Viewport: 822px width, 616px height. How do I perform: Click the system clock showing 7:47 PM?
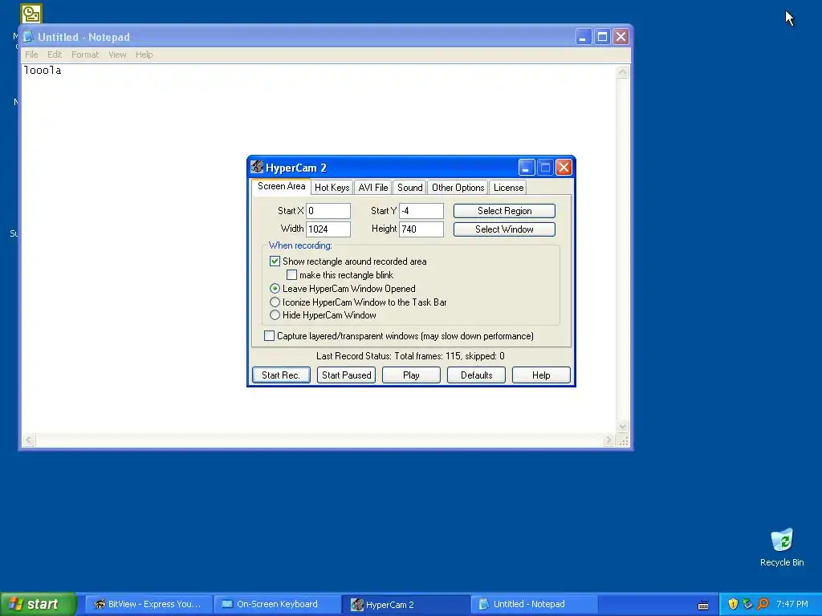click(792, 604)
